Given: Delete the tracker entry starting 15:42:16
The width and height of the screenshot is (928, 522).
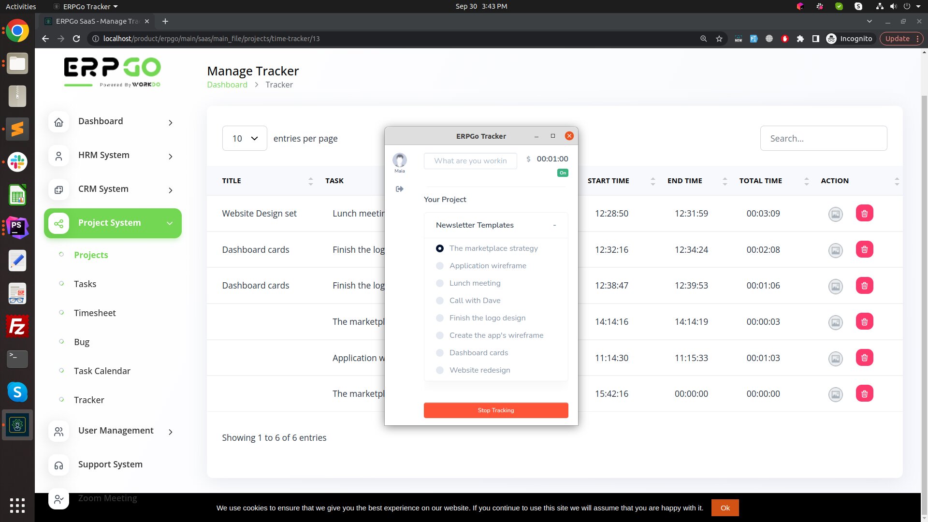Looking at the screenshot, I should tap(864, 393).
